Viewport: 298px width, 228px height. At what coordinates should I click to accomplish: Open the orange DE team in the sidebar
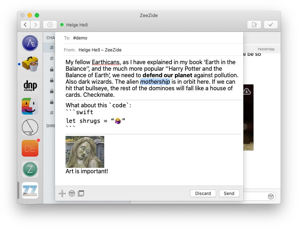(30, 148)
